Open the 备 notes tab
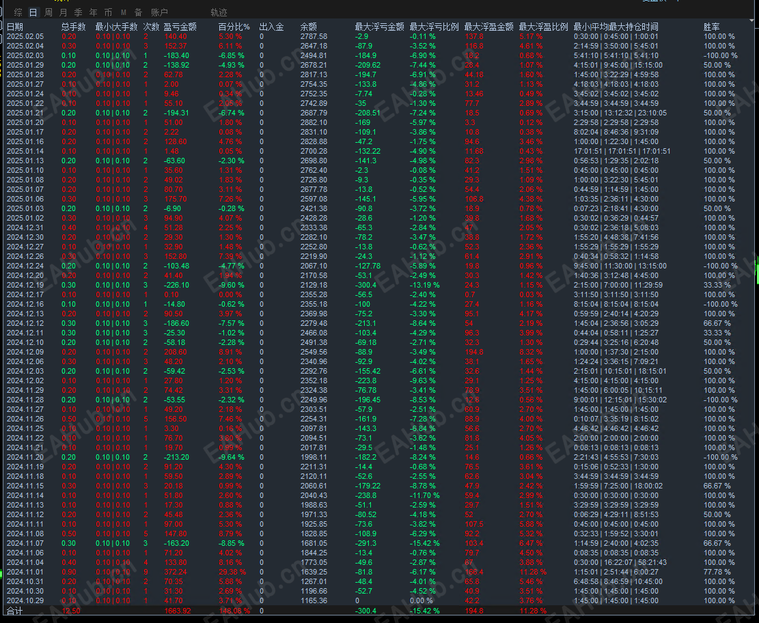 (139, 12)
